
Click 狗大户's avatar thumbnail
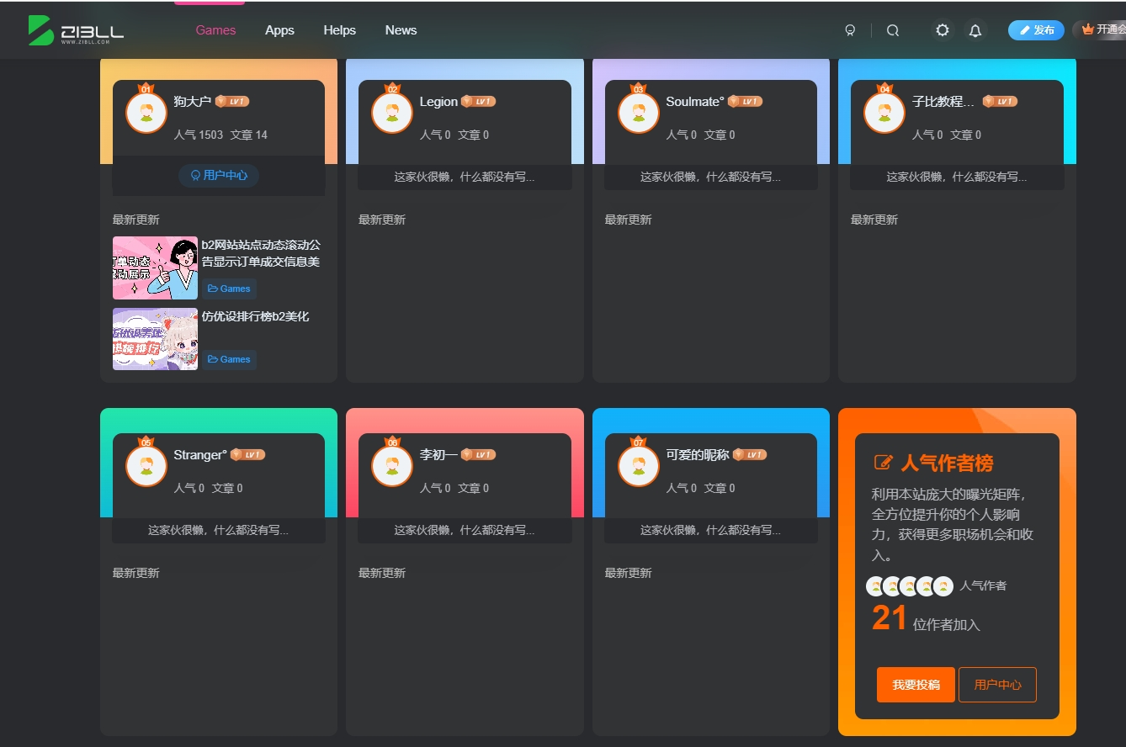(145, 112)
